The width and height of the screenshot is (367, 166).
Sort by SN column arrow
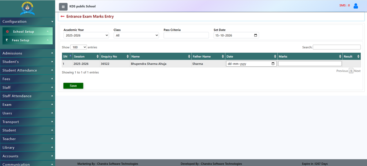tap(71, 56)
